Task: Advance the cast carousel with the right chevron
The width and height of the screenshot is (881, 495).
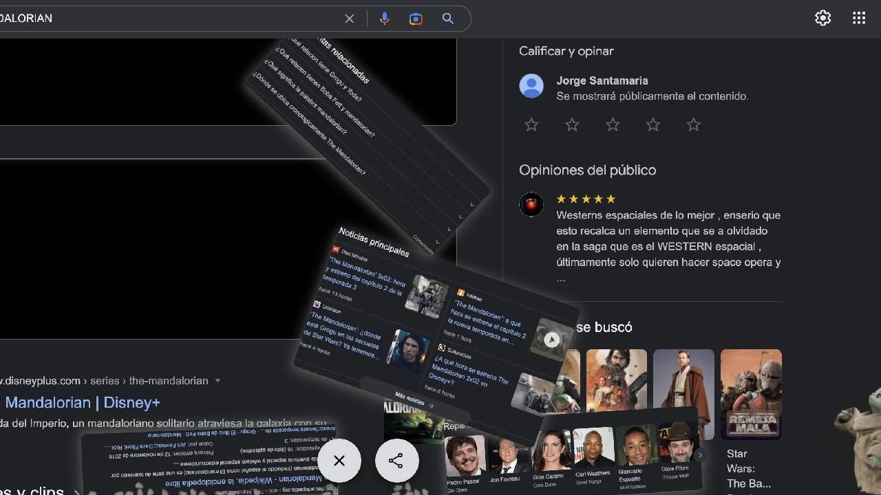Action: [700, 454]
